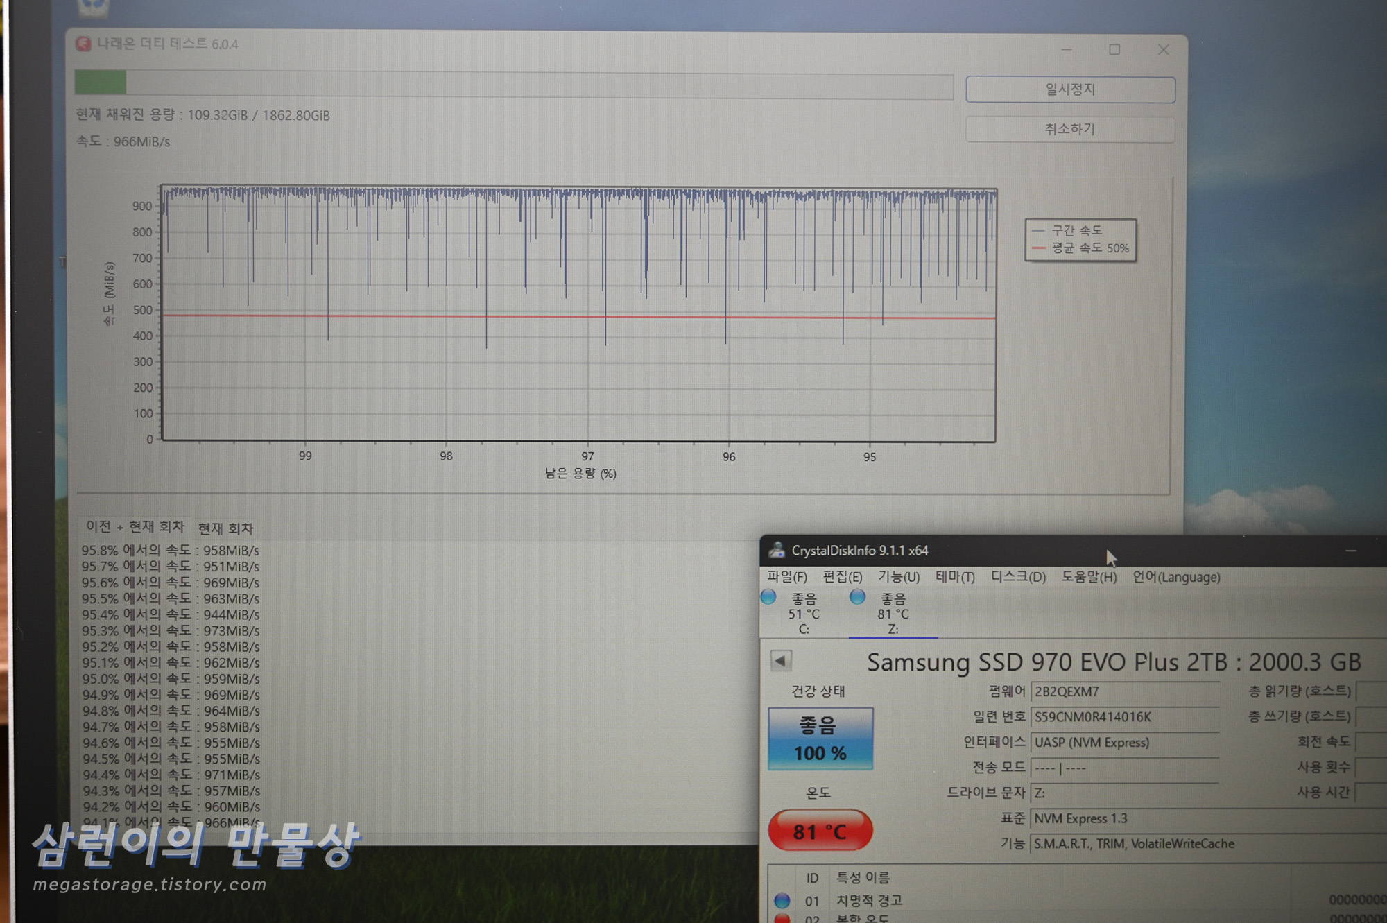Open the 파일(F) menu in CrystalDiskInfo
Viewport: 1387px width, 923px height.
coord(786,577)
